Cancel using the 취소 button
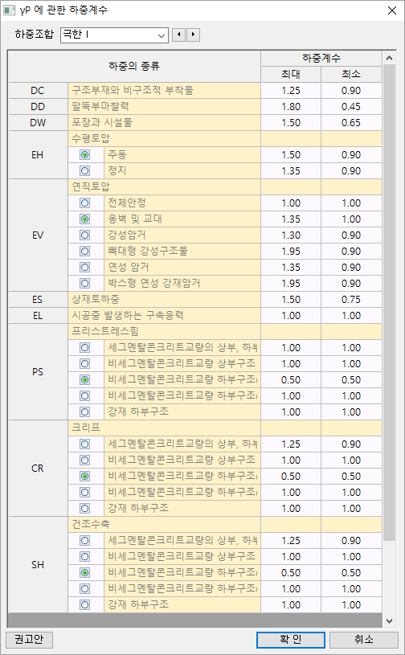This screenshot has height=655, width=405. coord(364,640)
